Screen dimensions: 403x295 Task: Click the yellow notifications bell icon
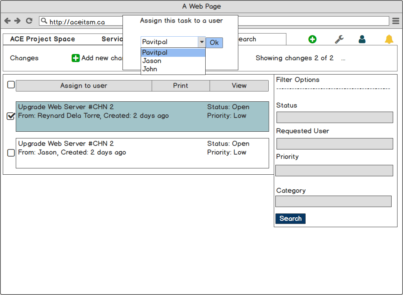click(389, 39)
